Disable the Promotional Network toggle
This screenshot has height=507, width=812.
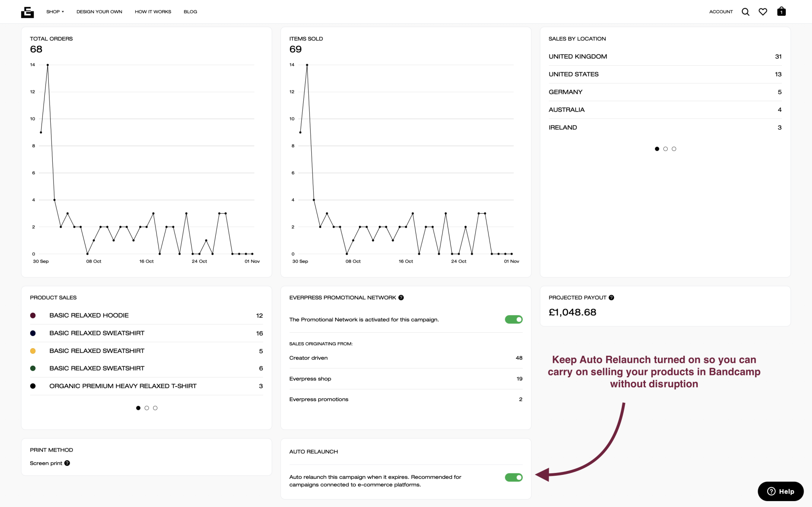point(513,319)
